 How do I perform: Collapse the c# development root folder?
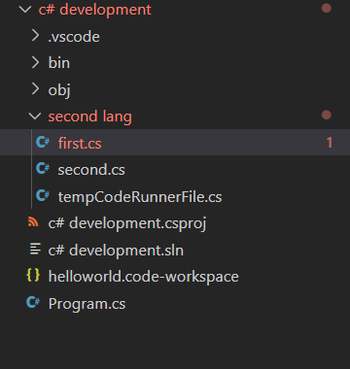[x=25, y=10]
